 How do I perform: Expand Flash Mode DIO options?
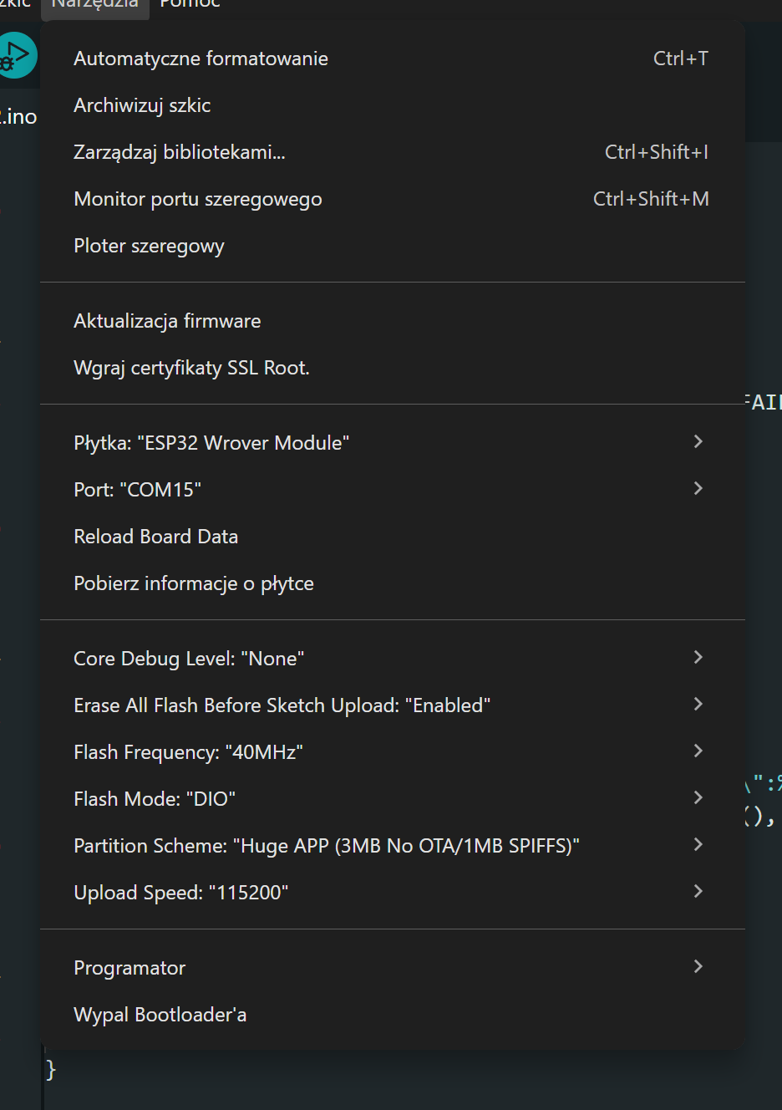point(392,799)
